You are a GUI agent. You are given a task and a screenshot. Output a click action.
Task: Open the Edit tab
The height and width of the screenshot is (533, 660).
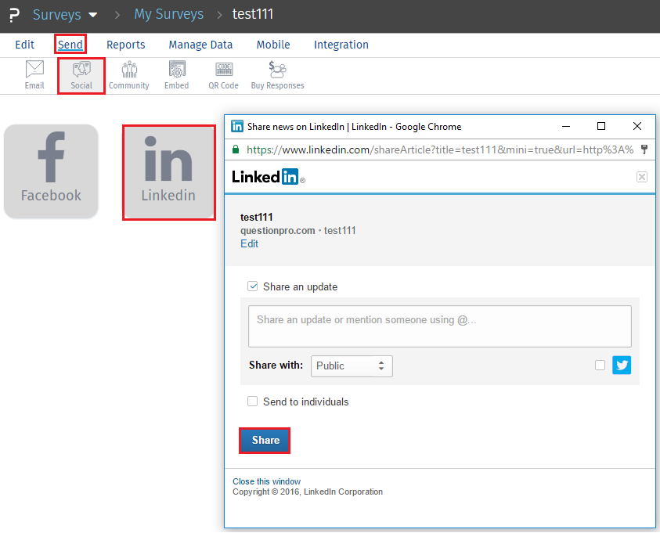[24, 45]
